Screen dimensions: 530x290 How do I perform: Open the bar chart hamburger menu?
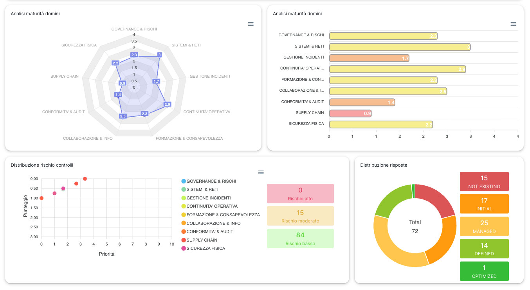pyautogui.click(x=514, y=24)
